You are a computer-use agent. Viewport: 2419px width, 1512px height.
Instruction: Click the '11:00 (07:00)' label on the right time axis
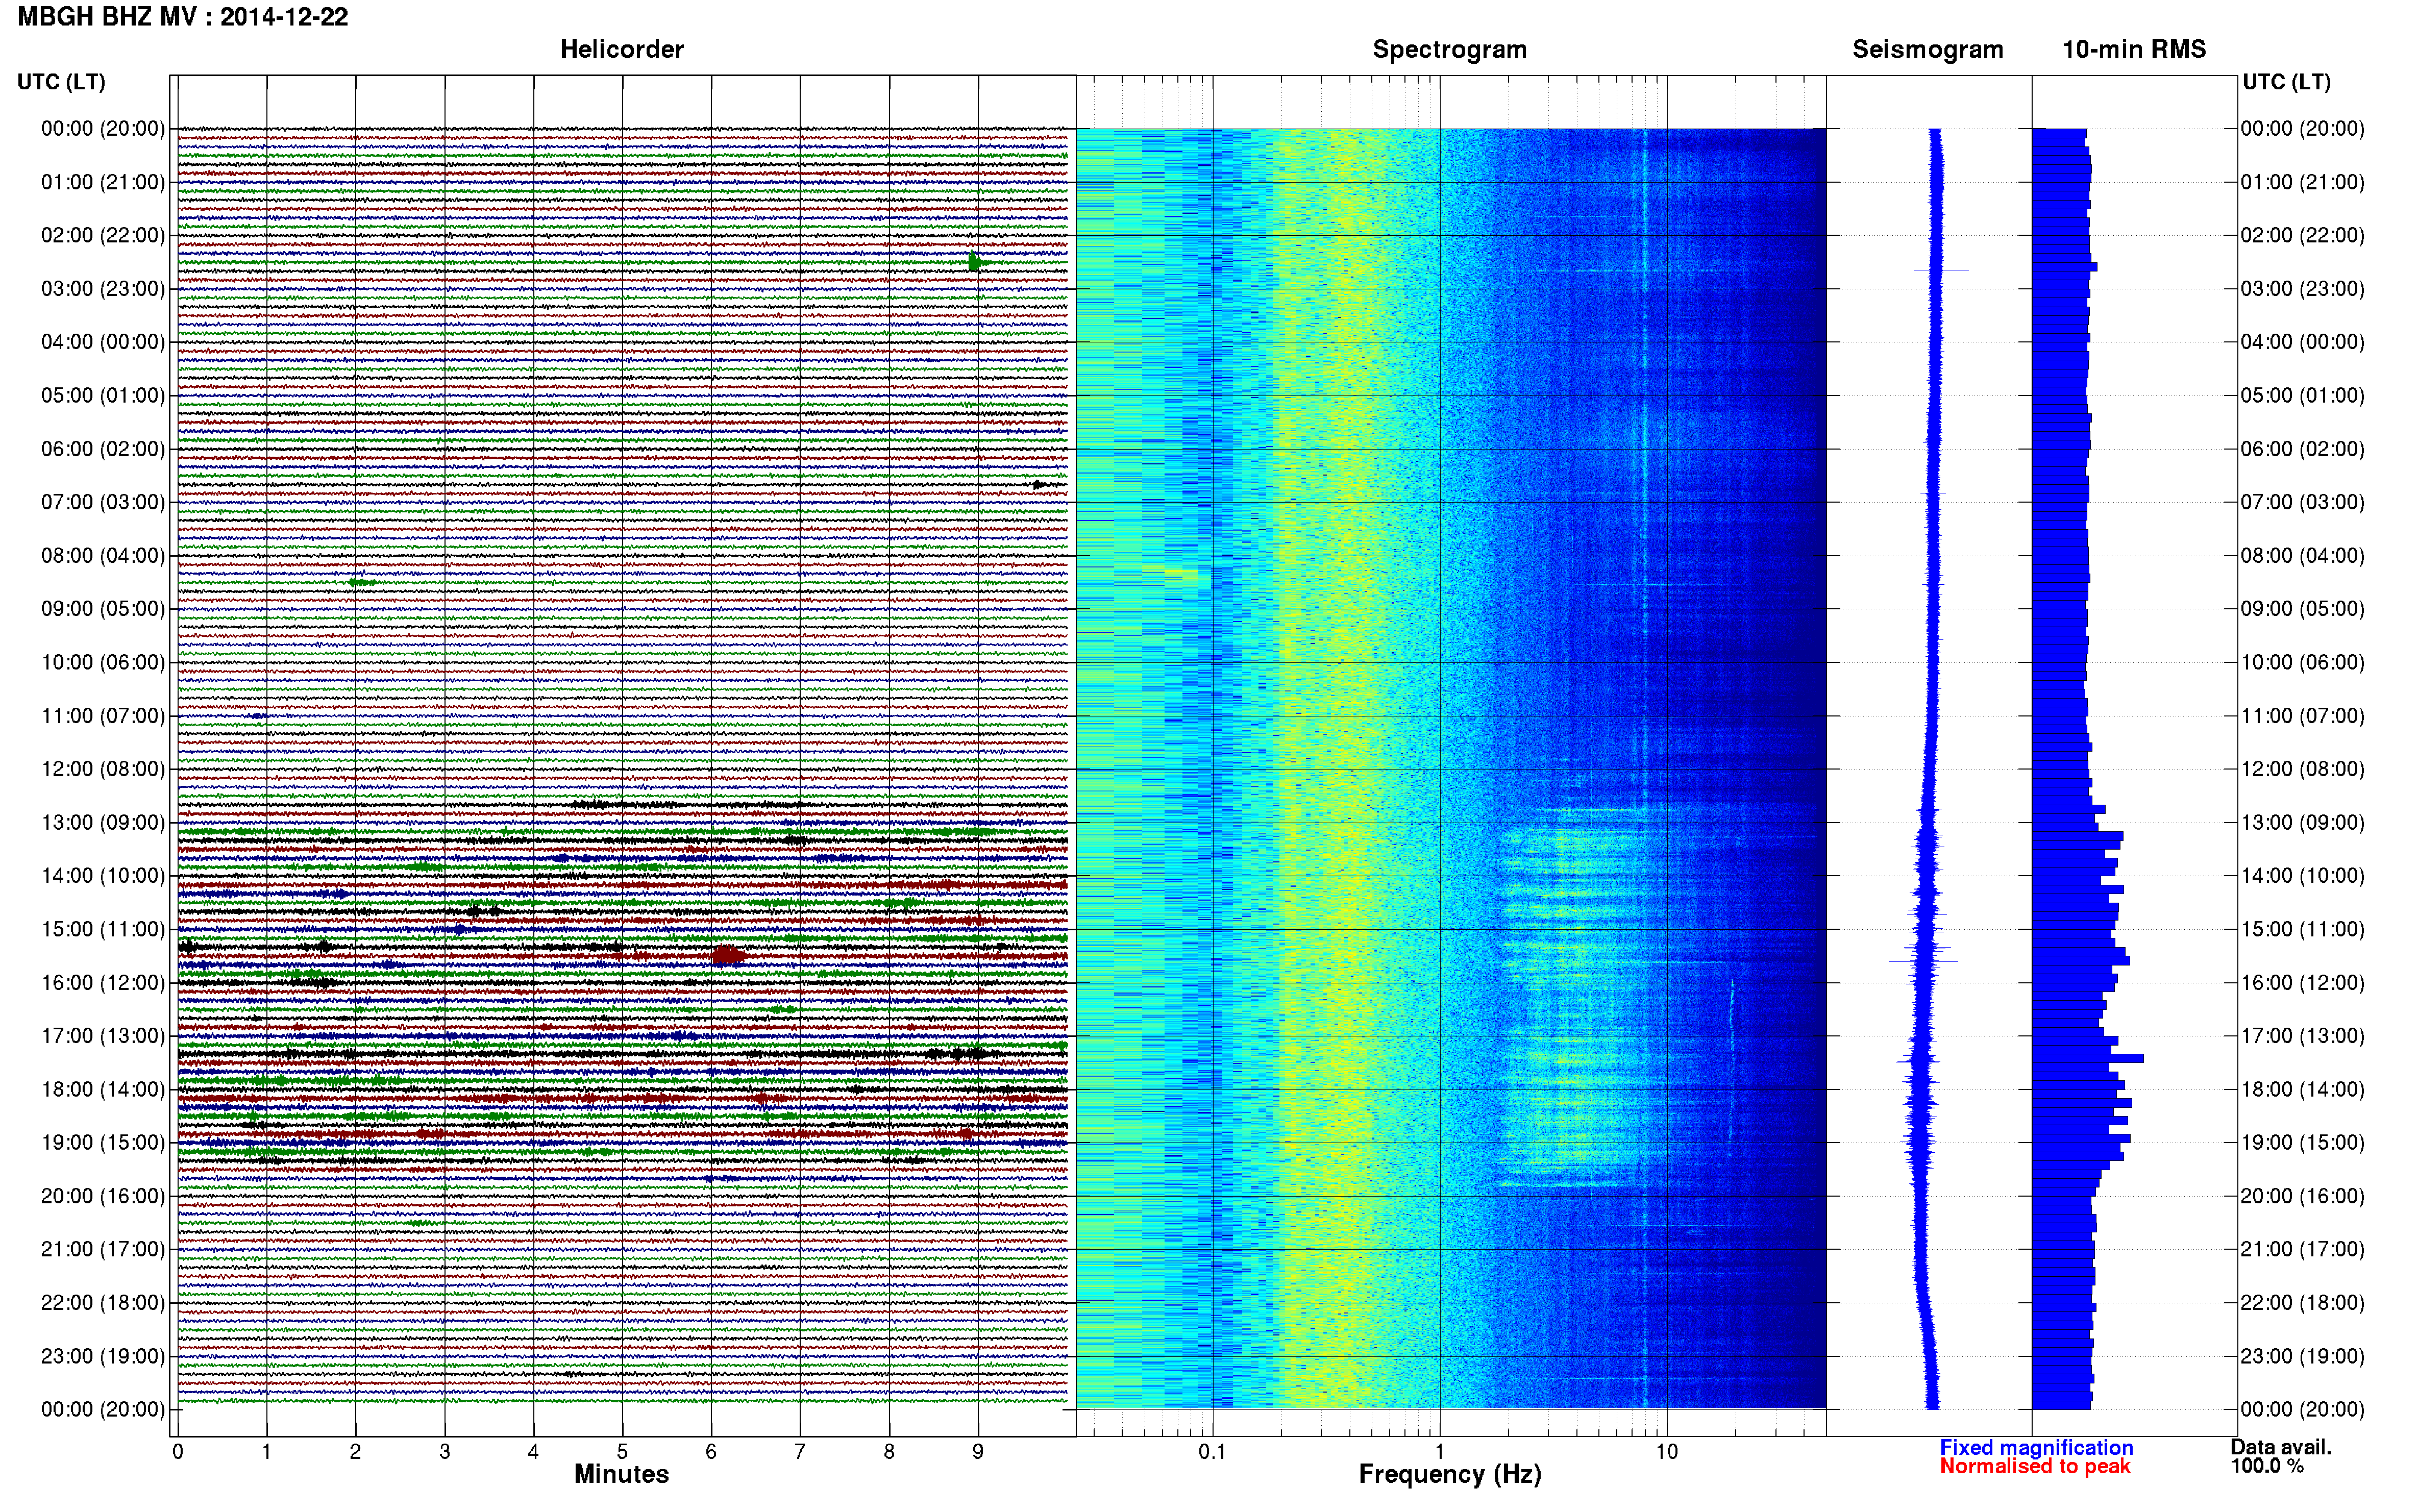coord(2302,716)
